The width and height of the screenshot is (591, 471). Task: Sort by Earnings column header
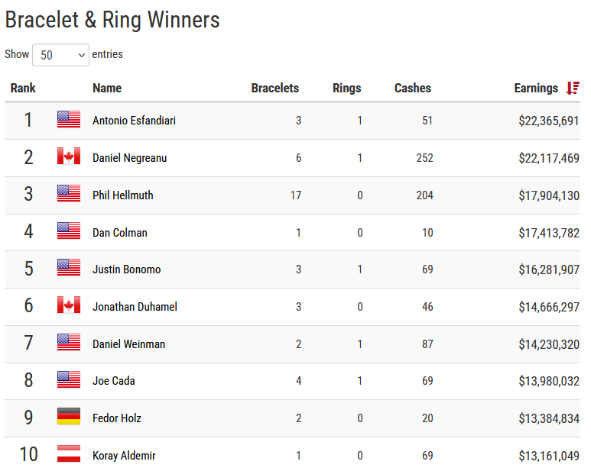(x=536, y=88)
